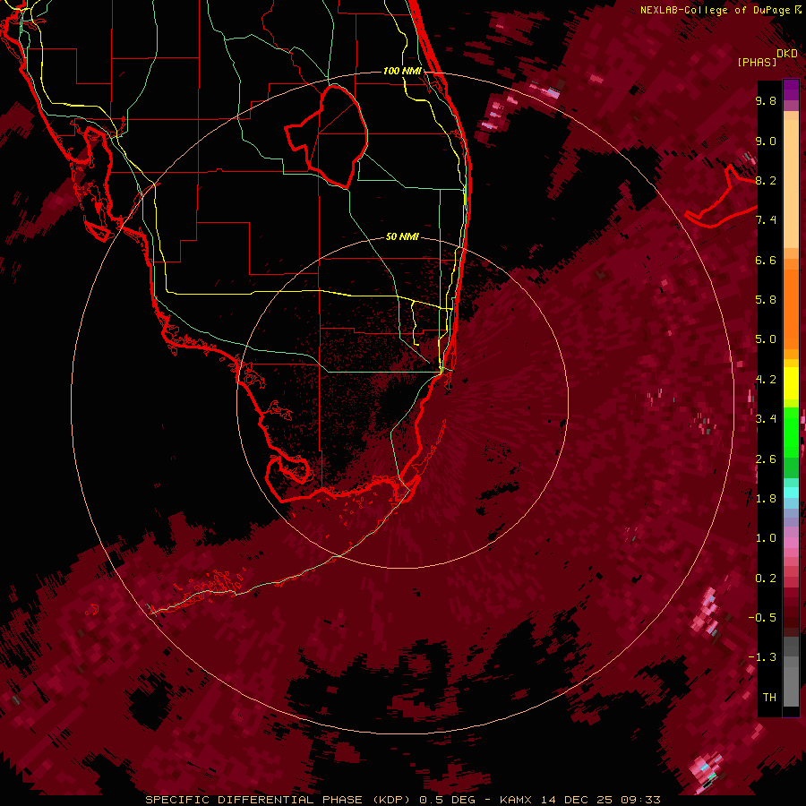Image resolution: width=806 pixels, height=806 pixels.
Task: Click the 1.0 value on the color scale
Action: [x=766, y=538]
